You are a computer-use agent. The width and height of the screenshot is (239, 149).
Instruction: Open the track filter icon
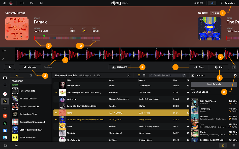[129, 75]
